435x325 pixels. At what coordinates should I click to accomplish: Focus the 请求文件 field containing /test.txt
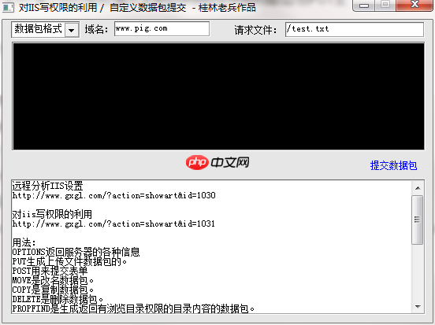[x=355, y=29]
